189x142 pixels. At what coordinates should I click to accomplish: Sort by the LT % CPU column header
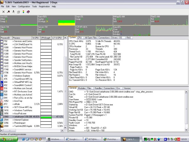(58, 38)
